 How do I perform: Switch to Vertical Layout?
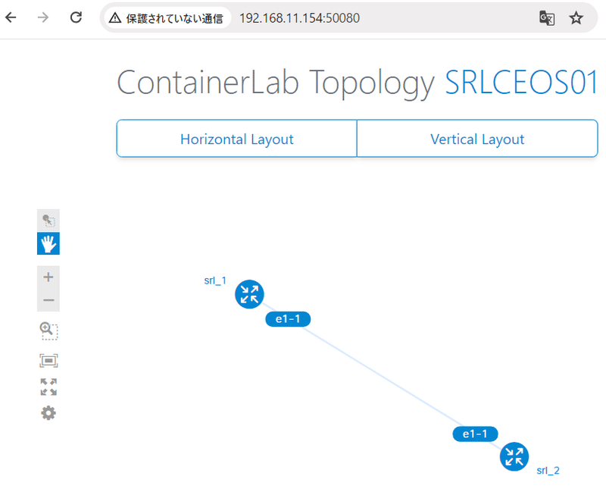point(477,139)
